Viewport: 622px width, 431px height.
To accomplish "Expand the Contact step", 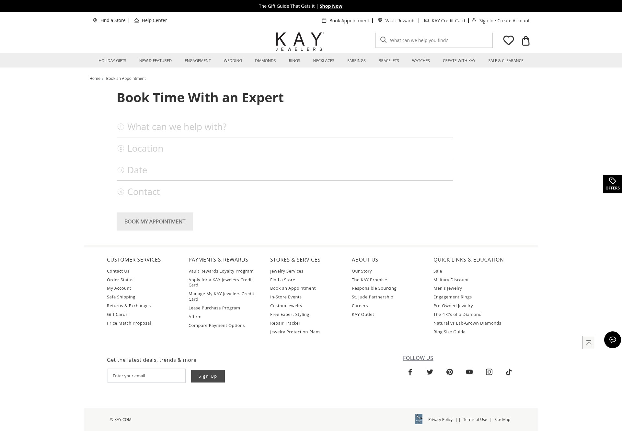I will [285, 192].
